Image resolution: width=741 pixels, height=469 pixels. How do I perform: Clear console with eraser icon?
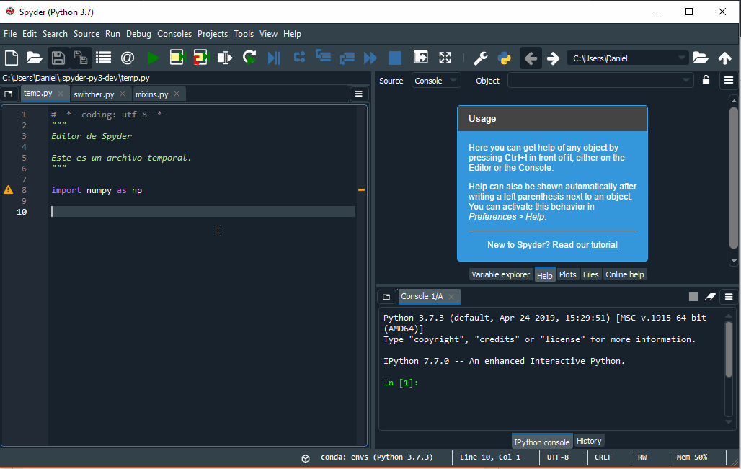click(710, 297)
